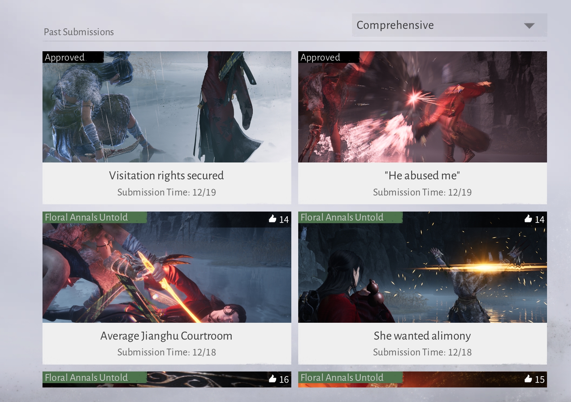Click the Past Submissions heading
The width and height of the screenshot is (571, 402).
coord(79,32)
